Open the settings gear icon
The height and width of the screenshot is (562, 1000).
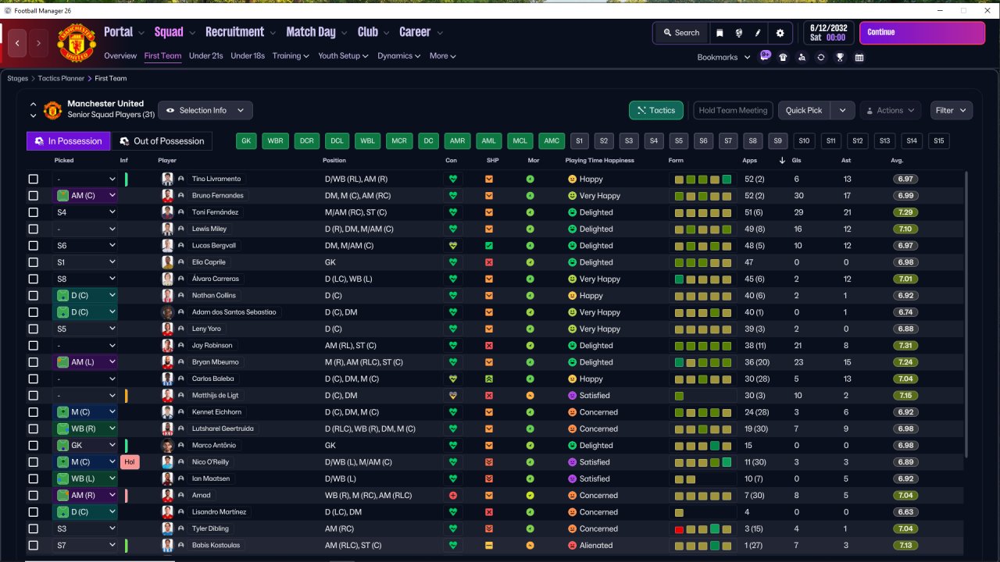click(780, 33)
